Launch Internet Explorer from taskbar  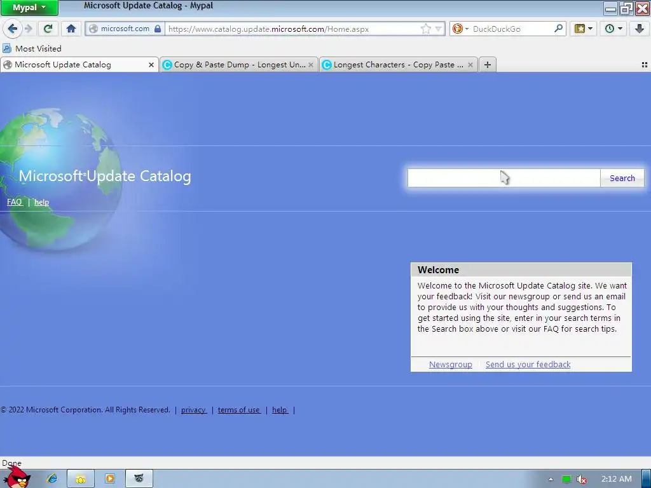pyautogui.click(x=52, y=479)
